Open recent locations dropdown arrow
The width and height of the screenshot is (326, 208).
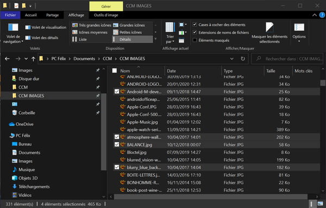point(26,59)
